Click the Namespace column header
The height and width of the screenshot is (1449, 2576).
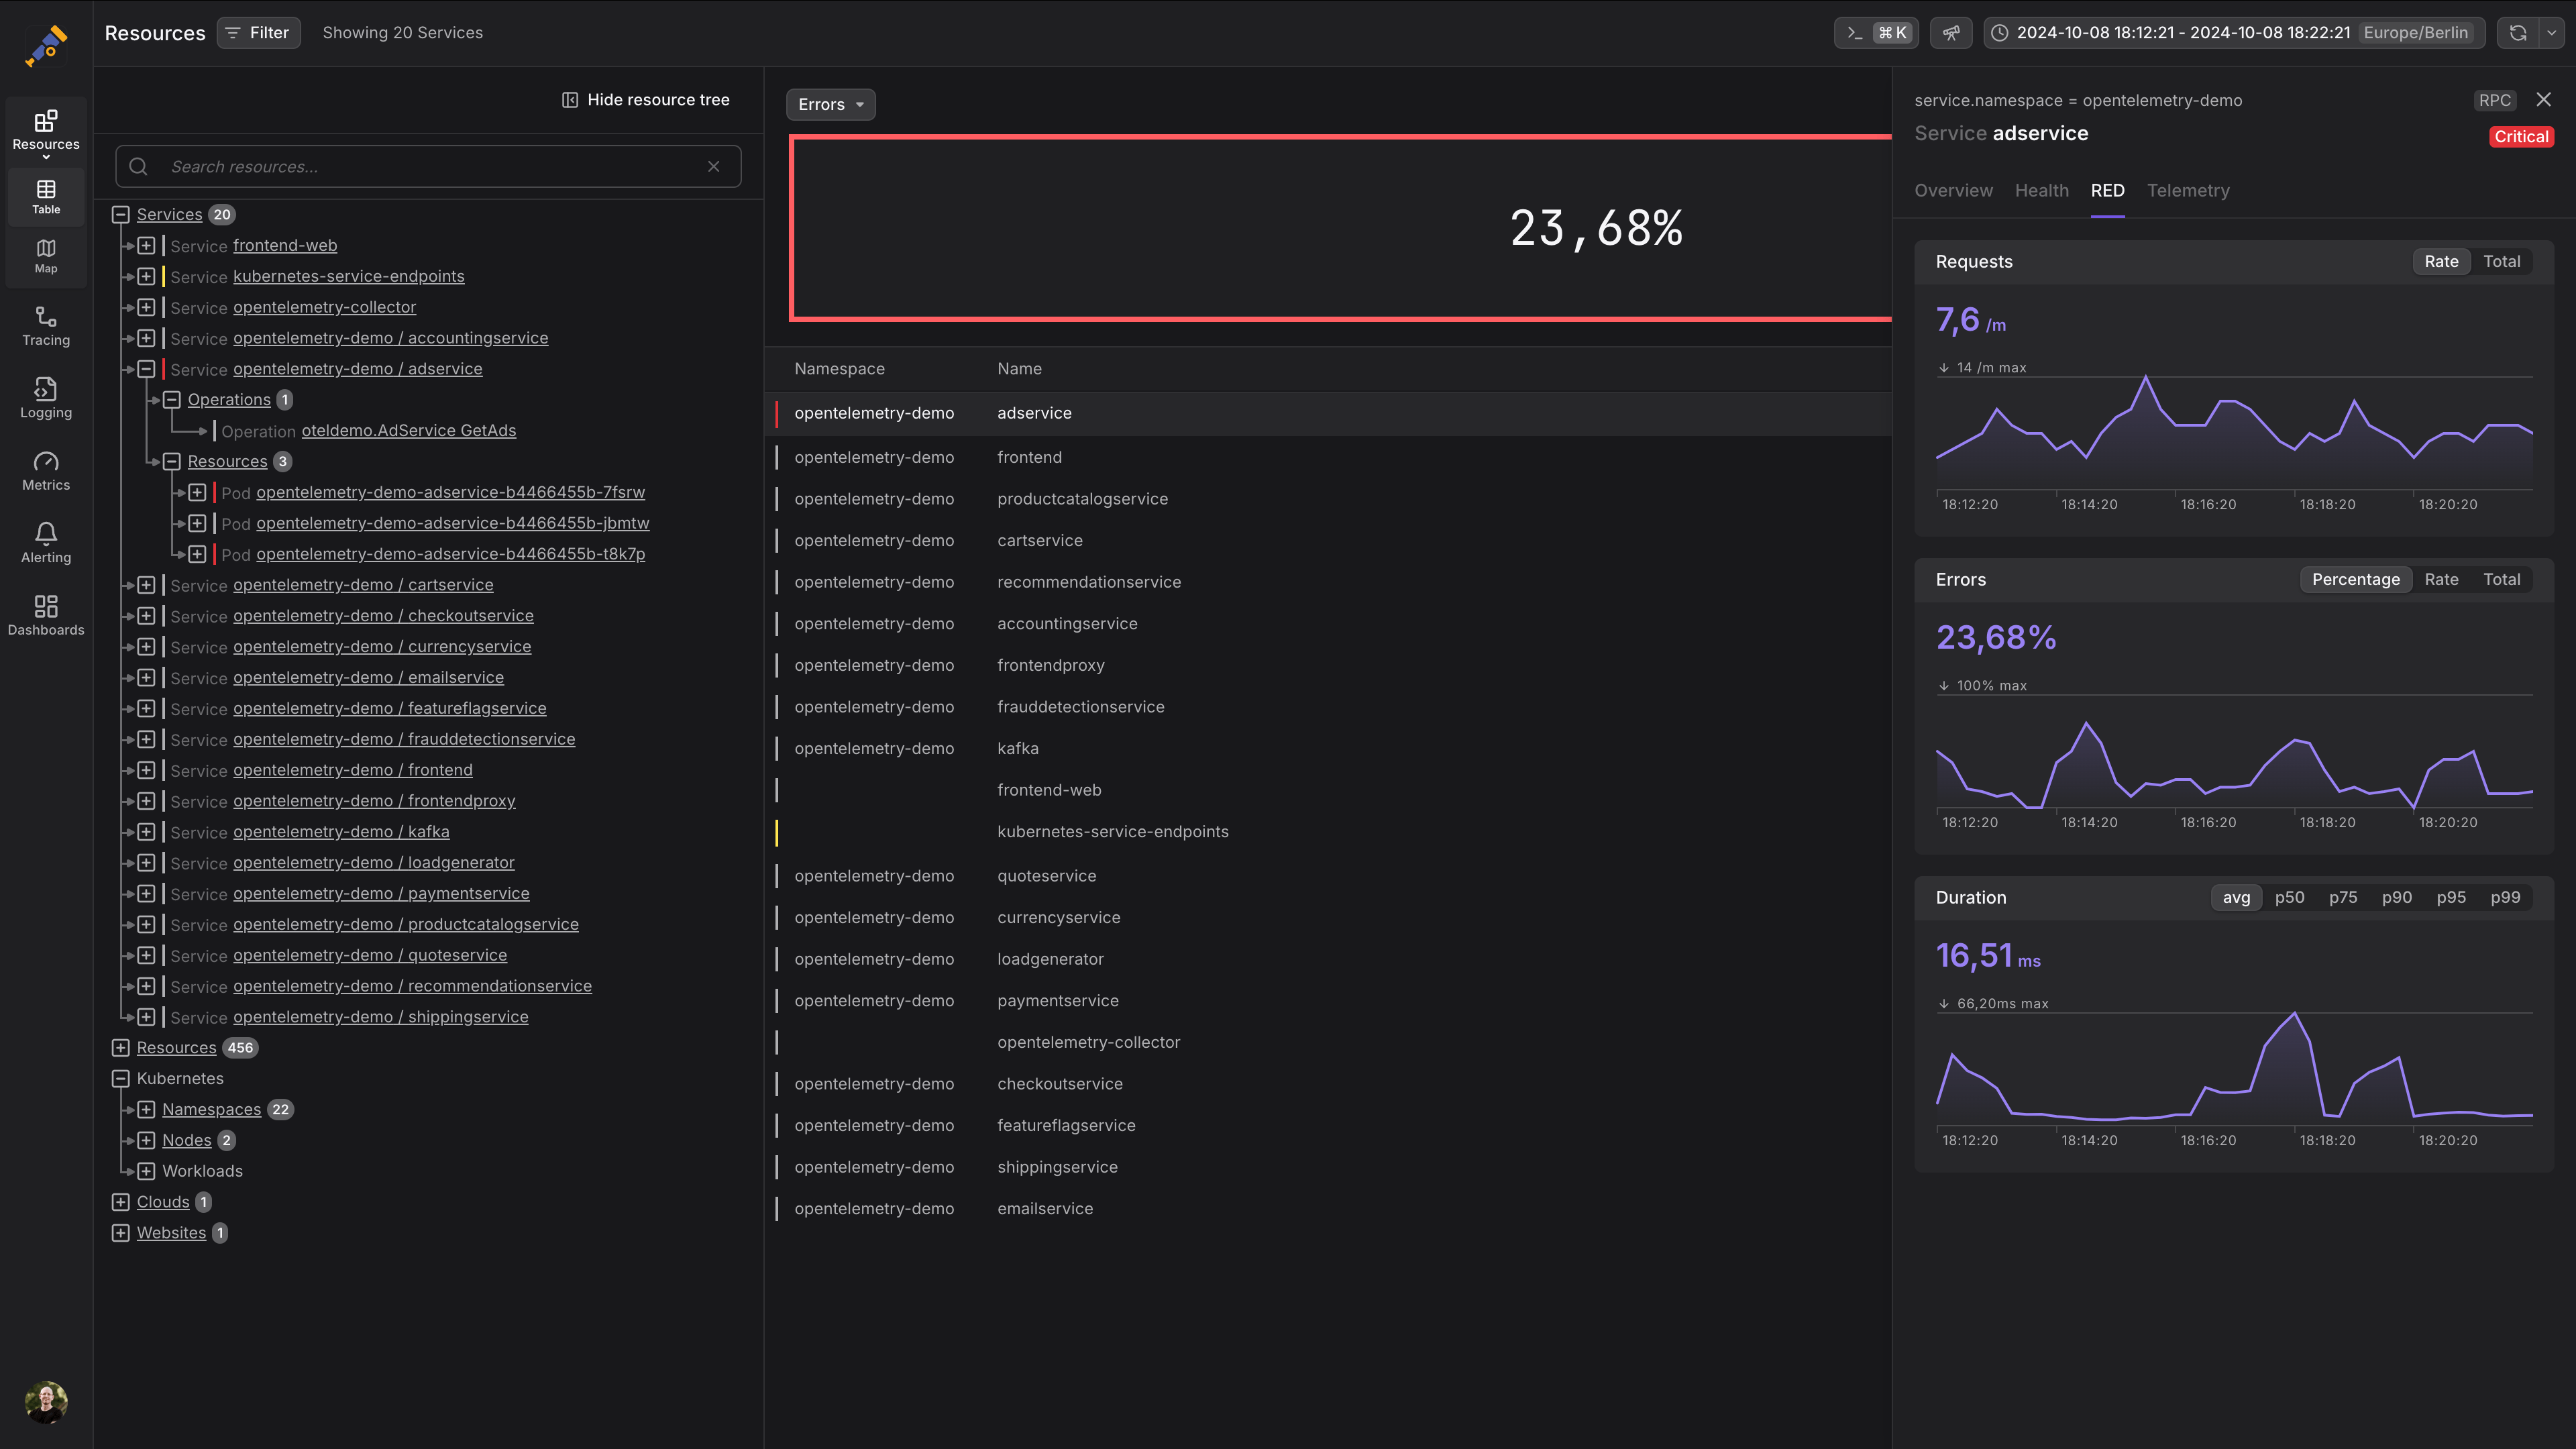coord(839,369)
